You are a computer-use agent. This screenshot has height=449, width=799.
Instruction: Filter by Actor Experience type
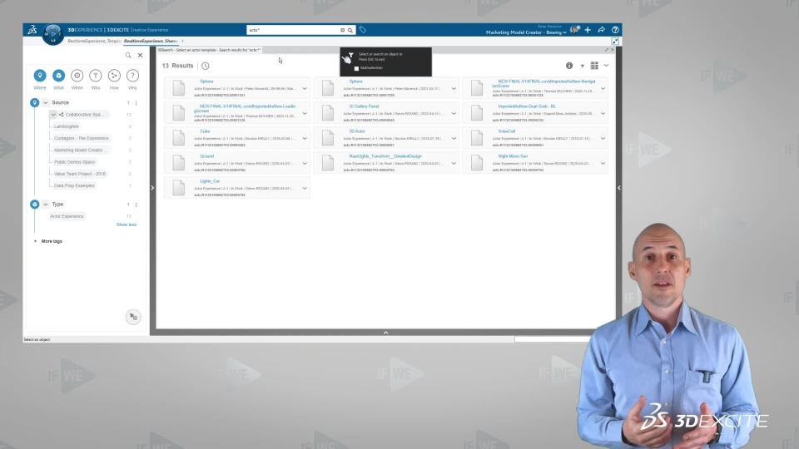[x=67, y=216]
